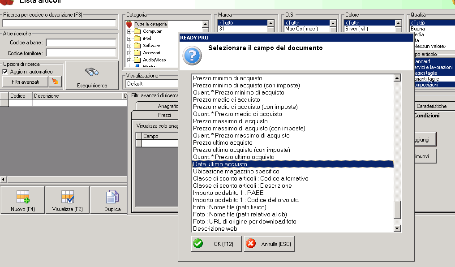Select Classe di sconto articoli : Descrizione
The width and height of the screenshot is (455, 267).
pos(293,185)
